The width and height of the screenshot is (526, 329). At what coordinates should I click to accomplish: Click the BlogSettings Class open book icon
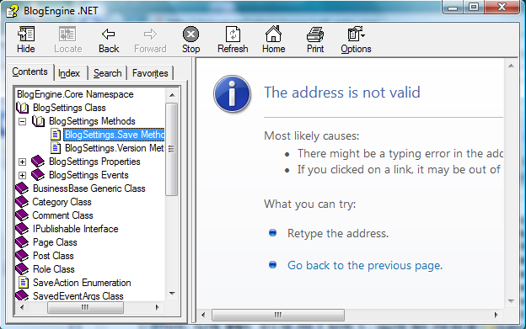(23, 108)
